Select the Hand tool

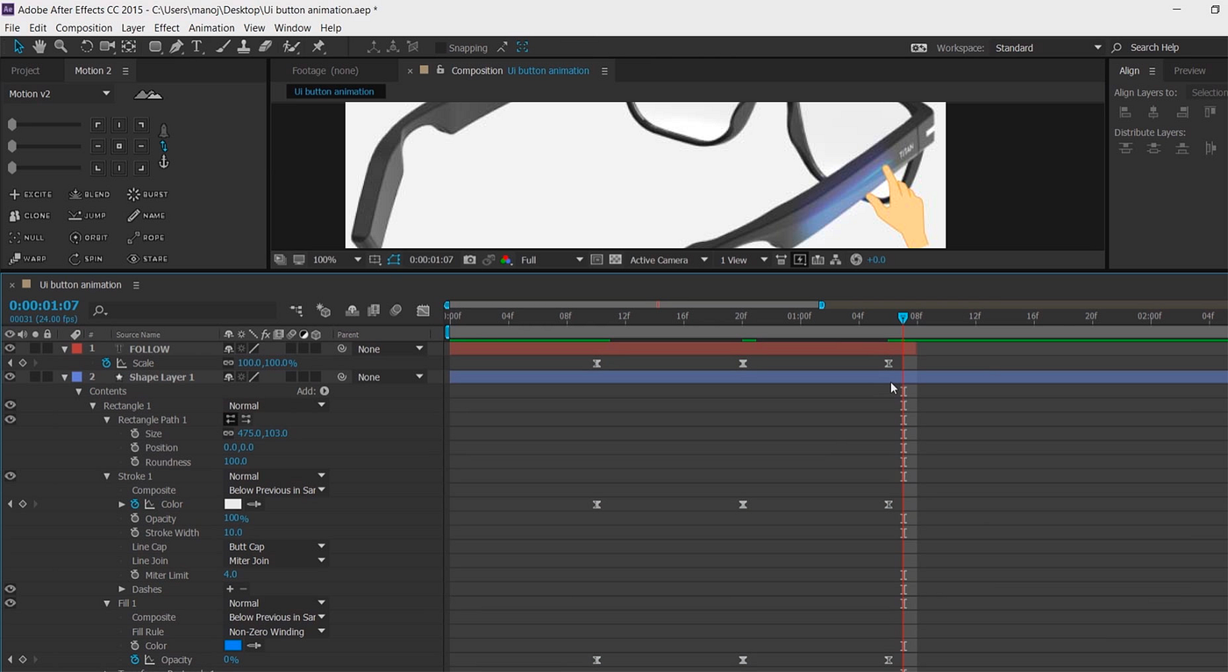[x=39, y=46]
